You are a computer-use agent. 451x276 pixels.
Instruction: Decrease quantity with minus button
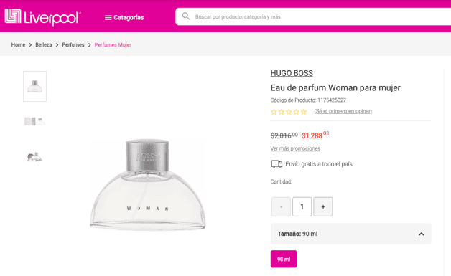tap(281, 206)
